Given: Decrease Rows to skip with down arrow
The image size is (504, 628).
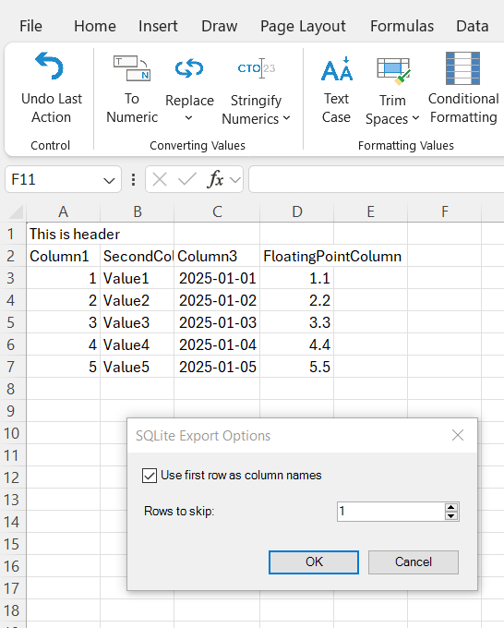Looking at the screenshot, I should coord(451,516).
